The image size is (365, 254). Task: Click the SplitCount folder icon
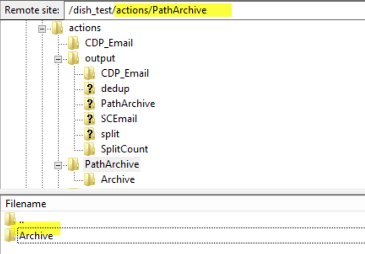pos(89,149)
